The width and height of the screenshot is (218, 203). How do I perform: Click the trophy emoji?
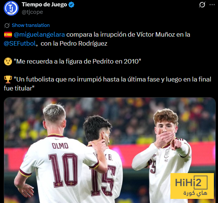pos(8,79)
